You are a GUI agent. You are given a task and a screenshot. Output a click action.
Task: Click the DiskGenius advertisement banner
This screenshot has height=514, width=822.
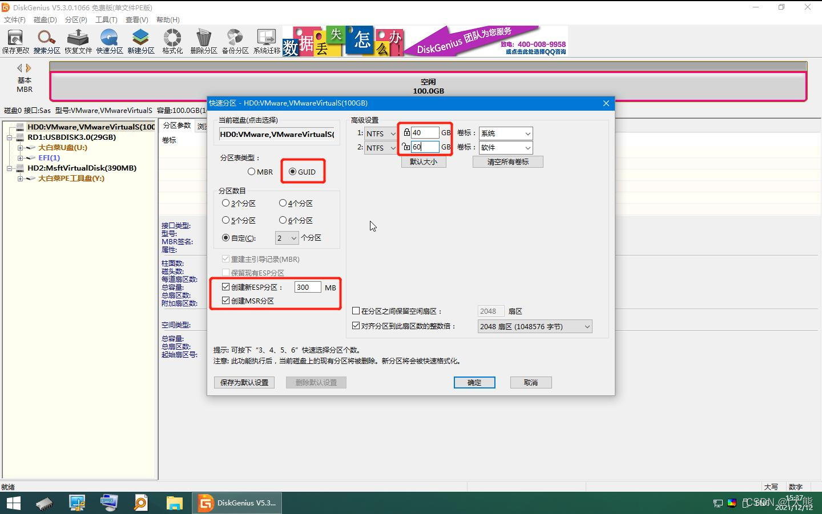click(x=425, y=41)
